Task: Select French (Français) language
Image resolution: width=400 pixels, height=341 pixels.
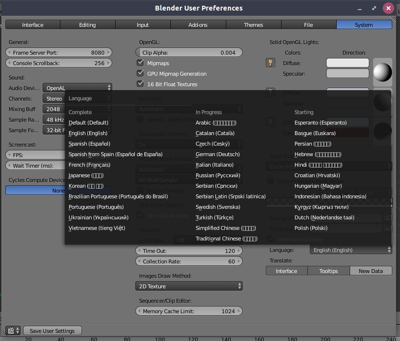Action: coord(89,165)
